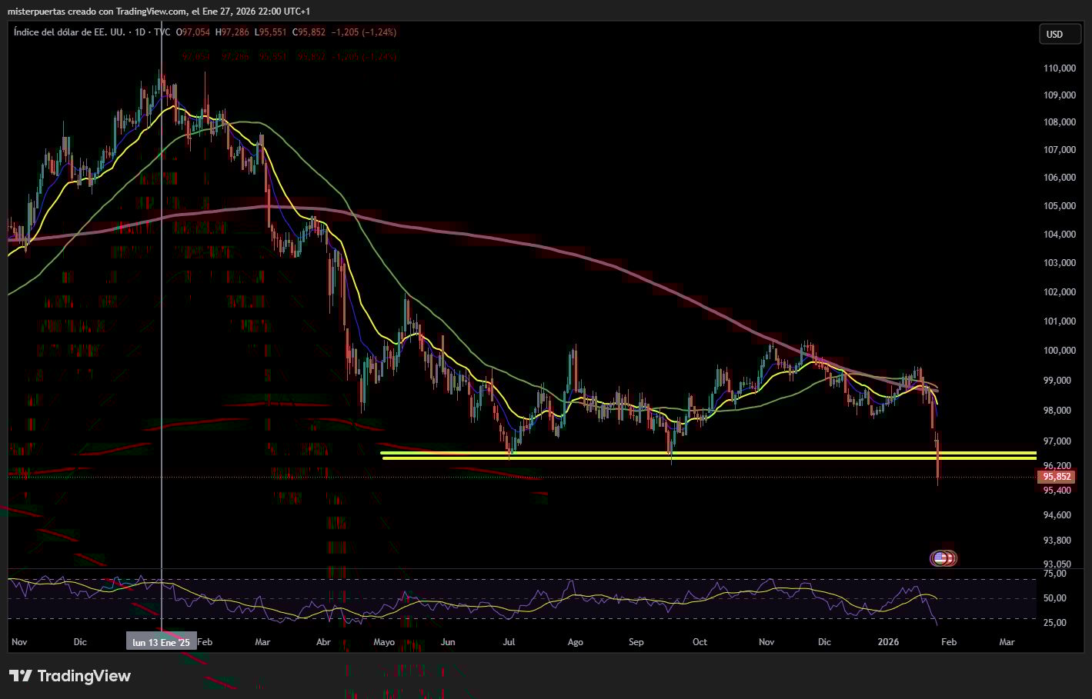The image size is (1092, 699).
Task: Click the 109,000 price axis label
Action: [x=1060, y=95]
